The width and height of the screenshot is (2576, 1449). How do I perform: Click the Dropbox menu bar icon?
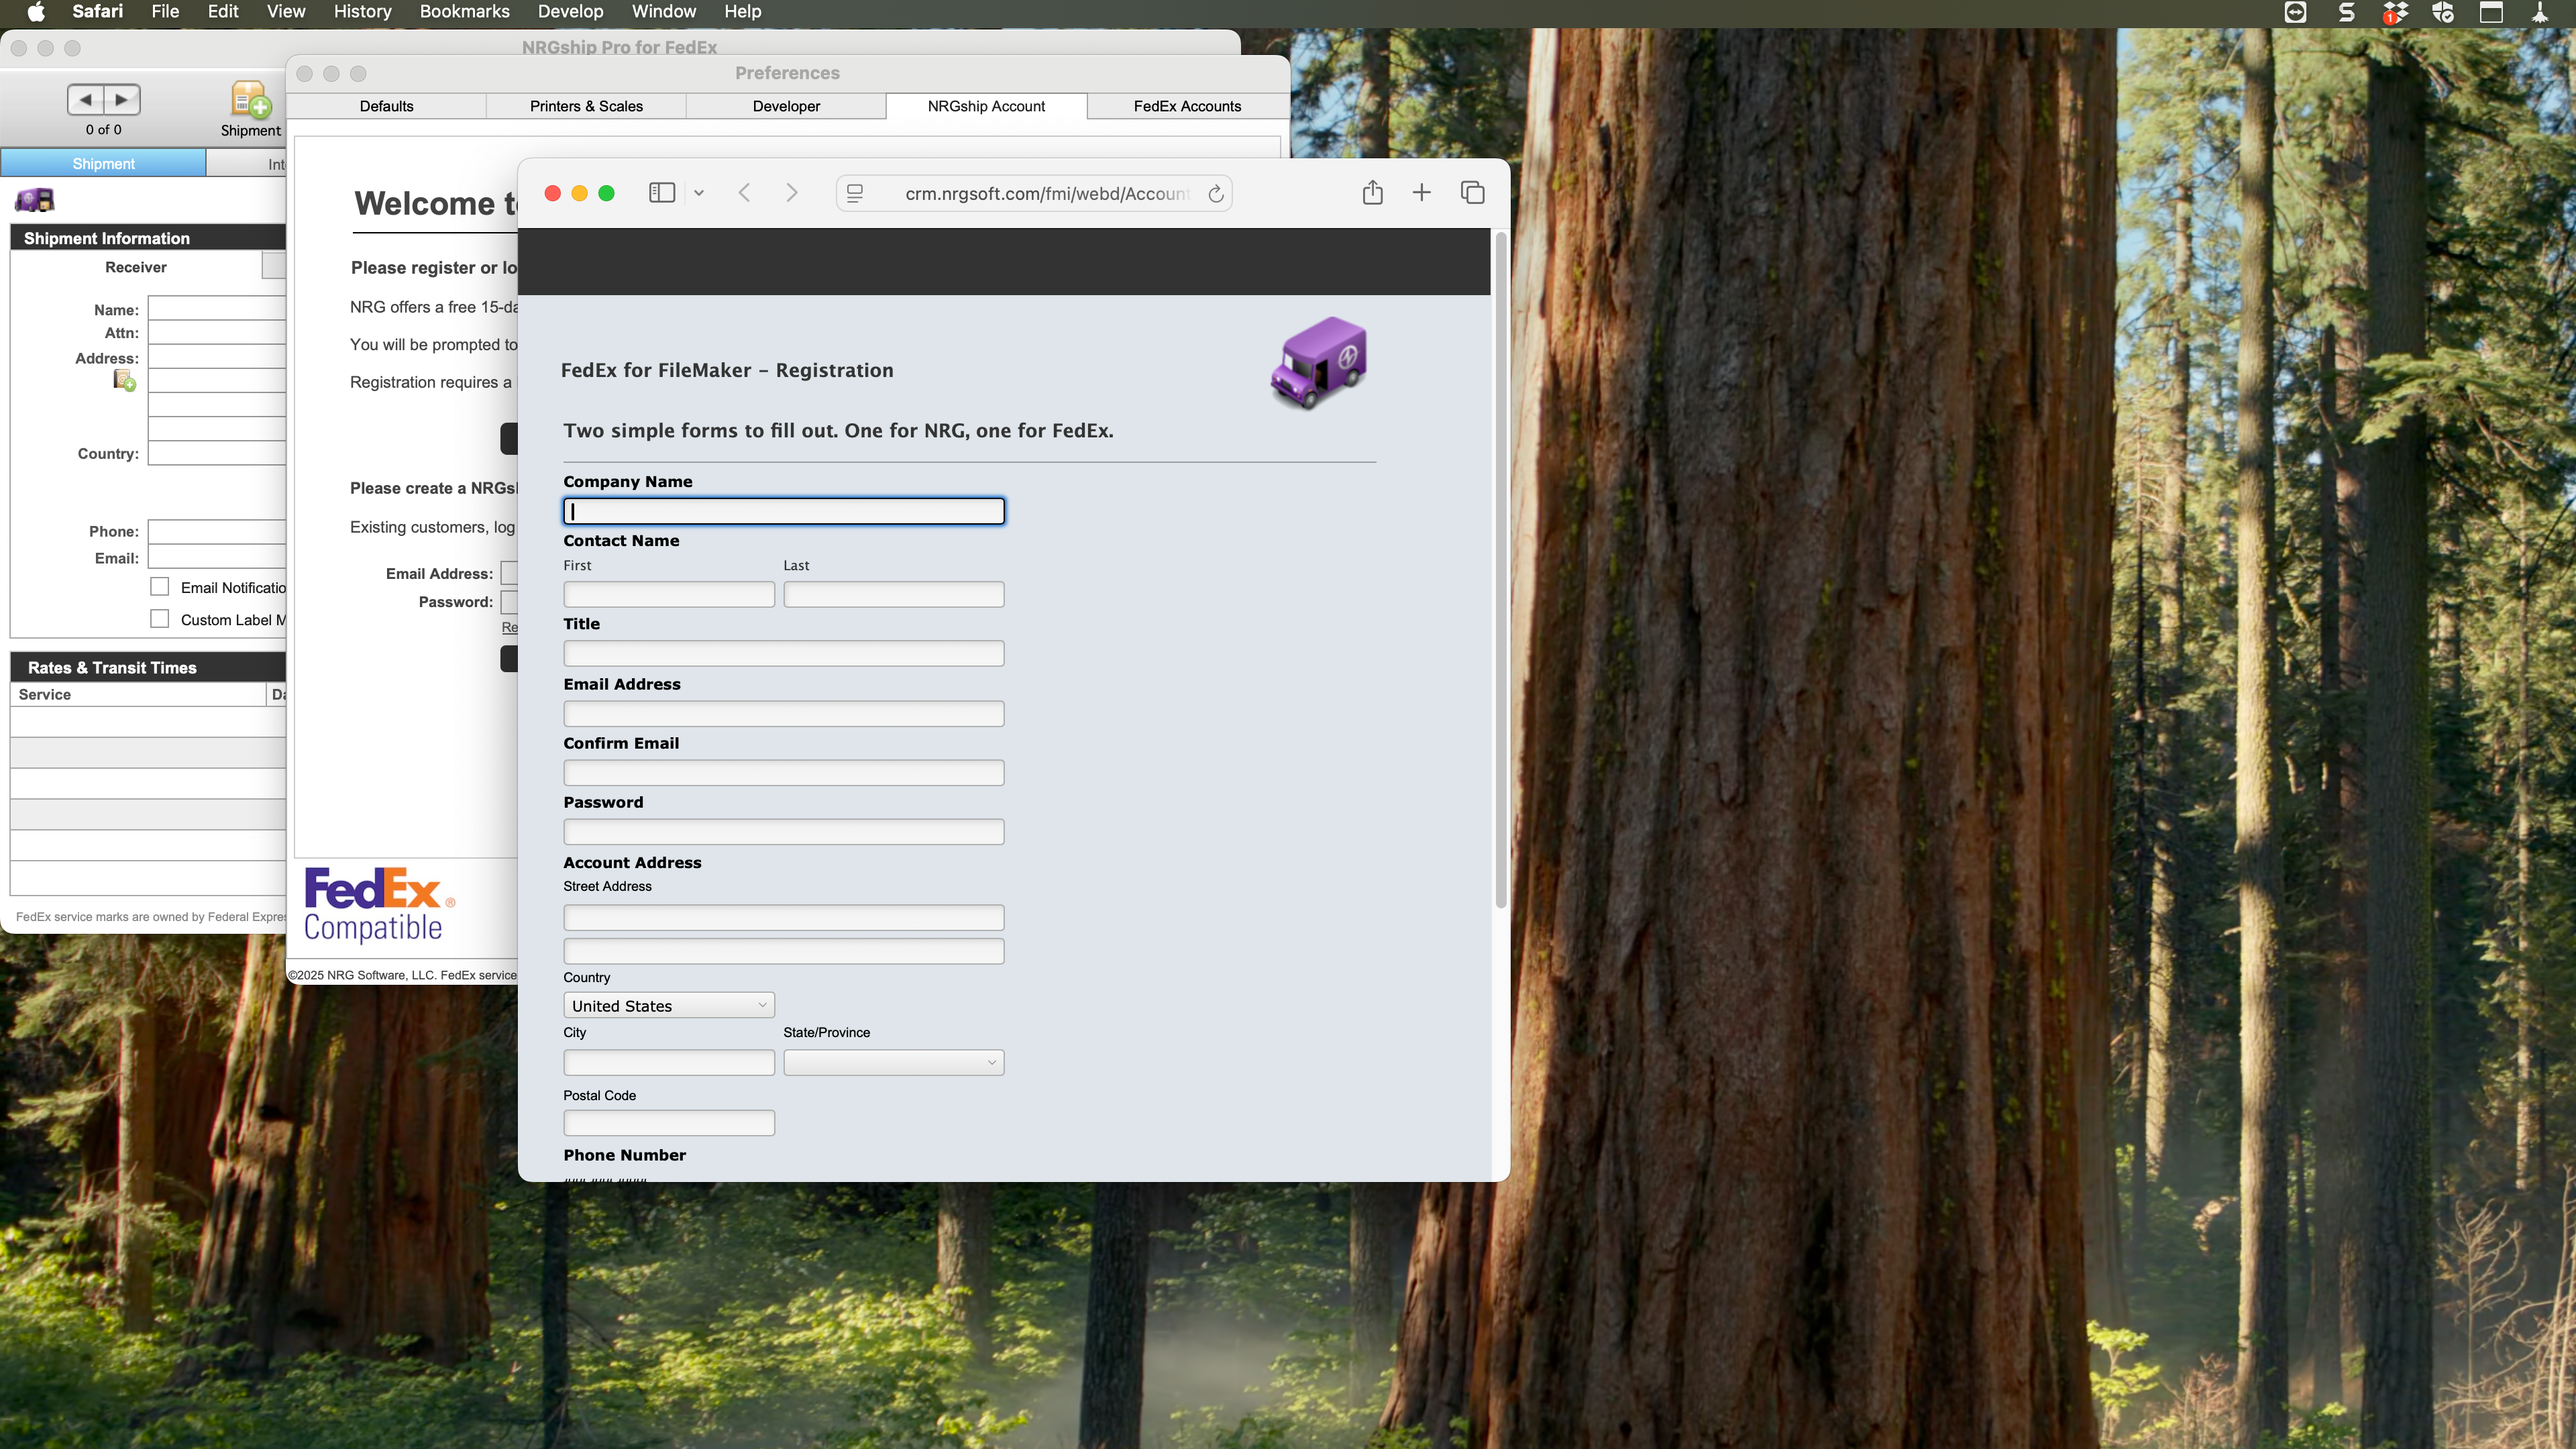tap(2395, 12)
